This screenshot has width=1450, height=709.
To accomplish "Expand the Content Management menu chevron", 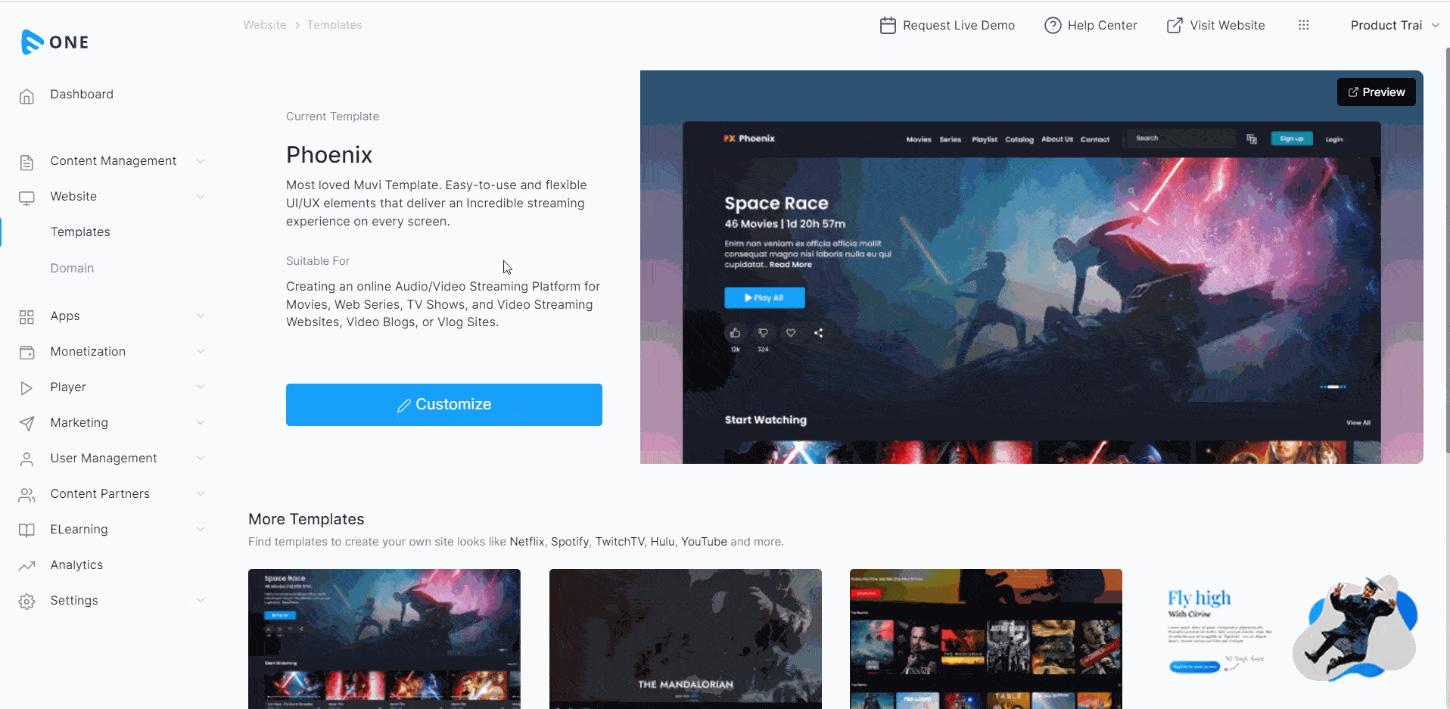I will click(201, 161).
